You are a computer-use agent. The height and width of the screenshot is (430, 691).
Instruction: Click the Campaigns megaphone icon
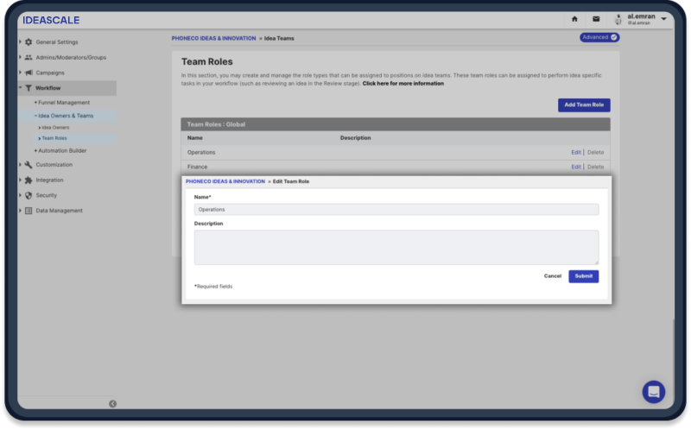tap(29, 73)
